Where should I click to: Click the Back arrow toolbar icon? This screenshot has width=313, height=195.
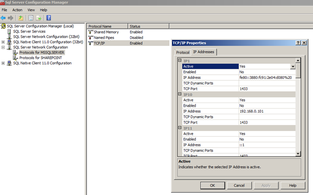click(x=3, y=18)
